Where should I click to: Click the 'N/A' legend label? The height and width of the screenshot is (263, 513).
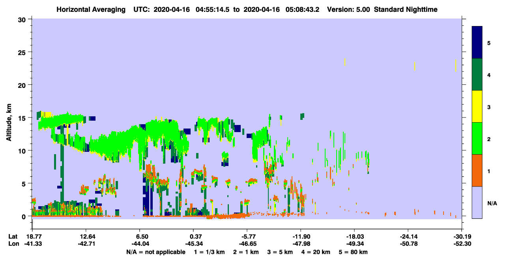click(x=492, y=203)
